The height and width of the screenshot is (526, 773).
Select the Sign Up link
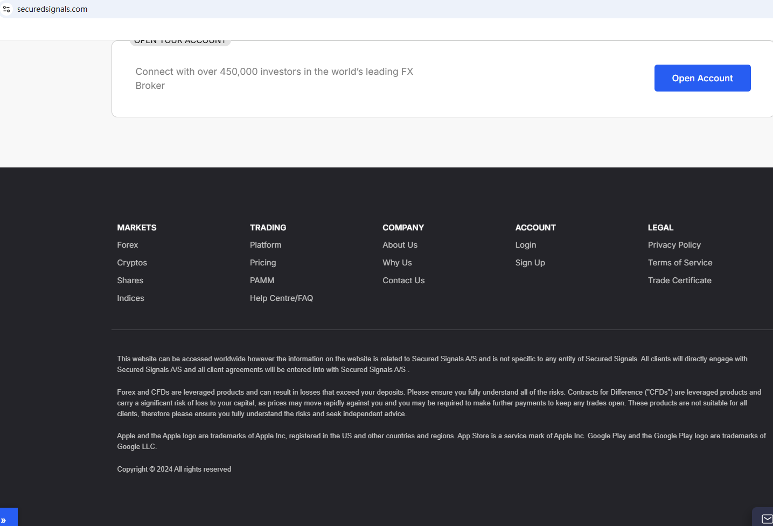click(530, 263)
